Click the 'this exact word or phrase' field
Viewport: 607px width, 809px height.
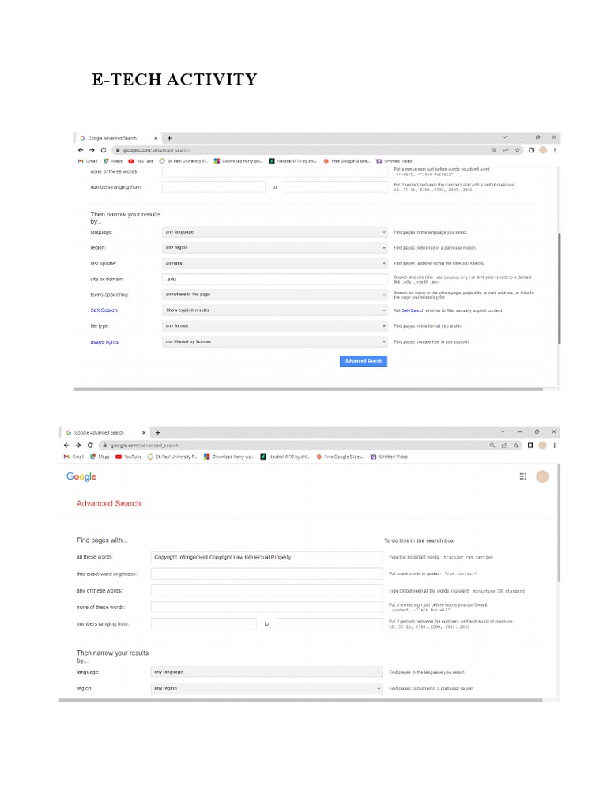pyautogui.click(x=266, y=574)
